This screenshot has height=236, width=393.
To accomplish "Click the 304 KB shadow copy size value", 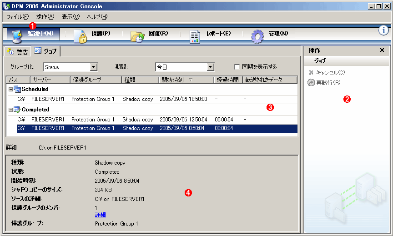I will [103, 190].
